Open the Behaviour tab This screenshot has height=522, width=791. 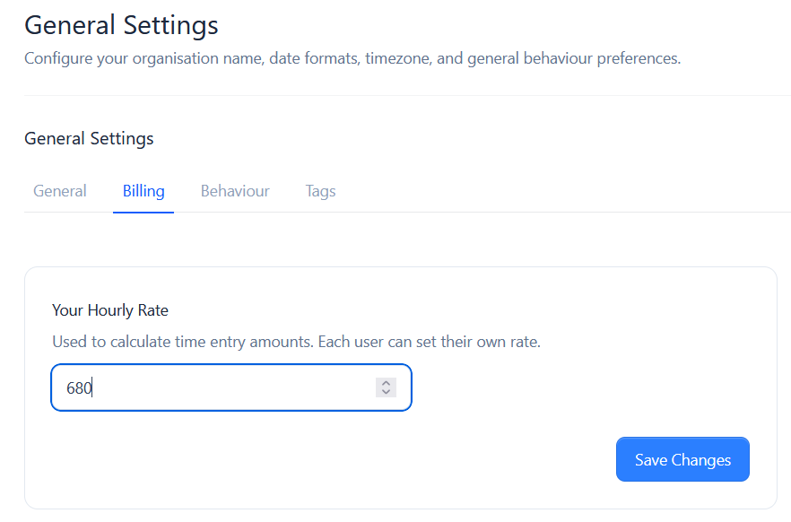[x=235, y=191]
